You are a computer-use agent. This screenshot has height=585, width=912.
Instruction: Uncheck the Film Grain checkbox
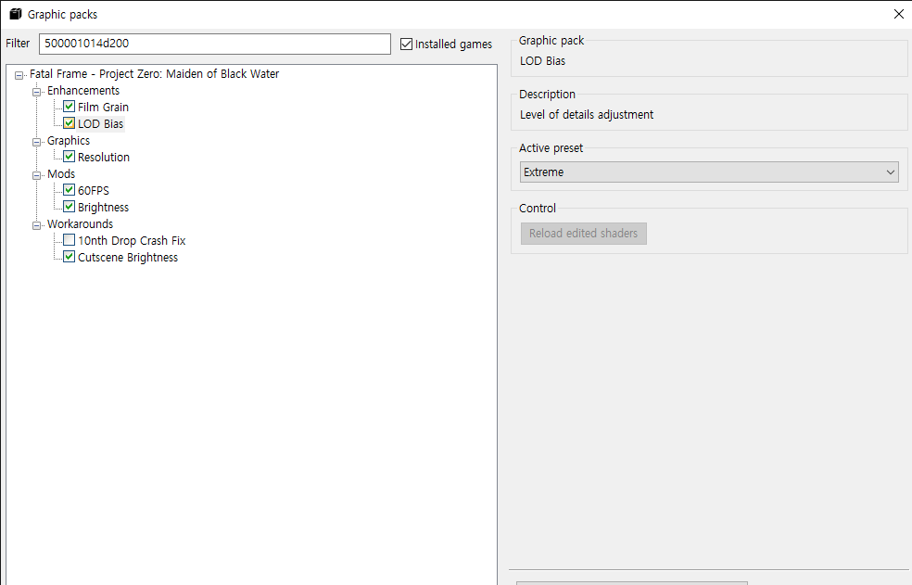pos(70,107)
